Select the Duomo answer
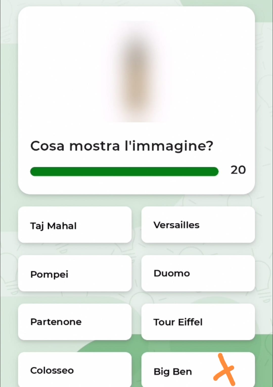273x387 pixels. (198, 273)
